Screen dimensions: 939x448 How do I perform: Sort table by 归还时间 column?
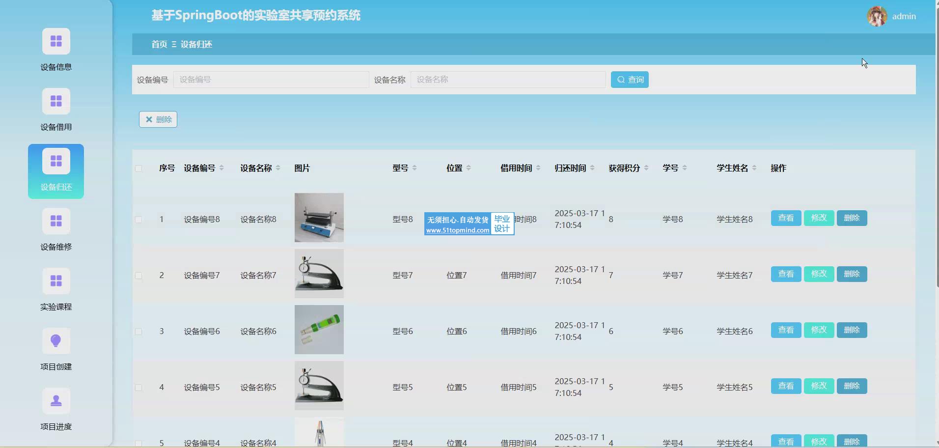(x=592, y=168)
